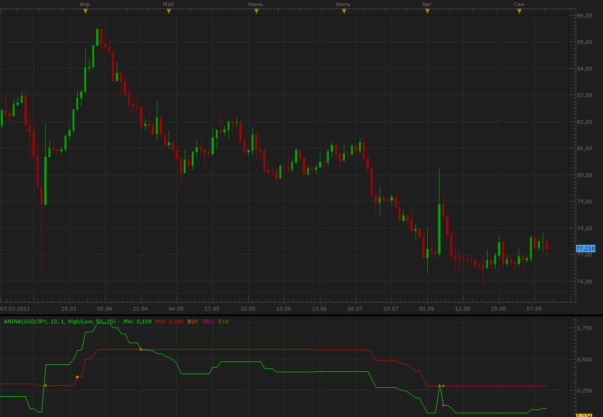Click the pink SELL legend label
This screenshot has height=417, width=603.
click(208, 321)
